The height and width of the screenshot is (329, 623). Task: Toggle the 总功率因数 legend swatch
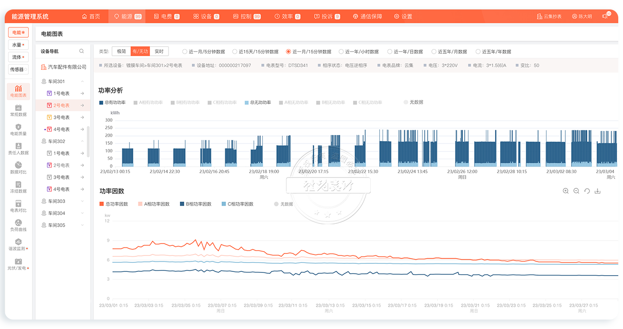click(x=102, y=204)
